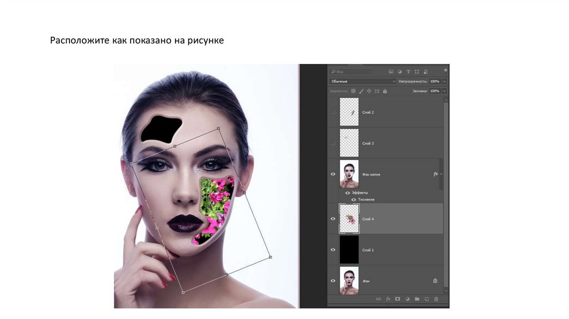
Task: Click the lock all padlock icon
Action: tap(386, 91)
